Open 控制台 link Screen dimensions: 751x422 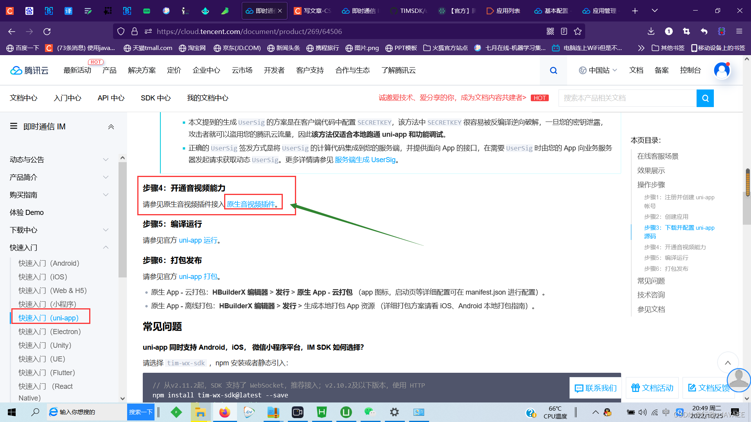click(690, 70)
